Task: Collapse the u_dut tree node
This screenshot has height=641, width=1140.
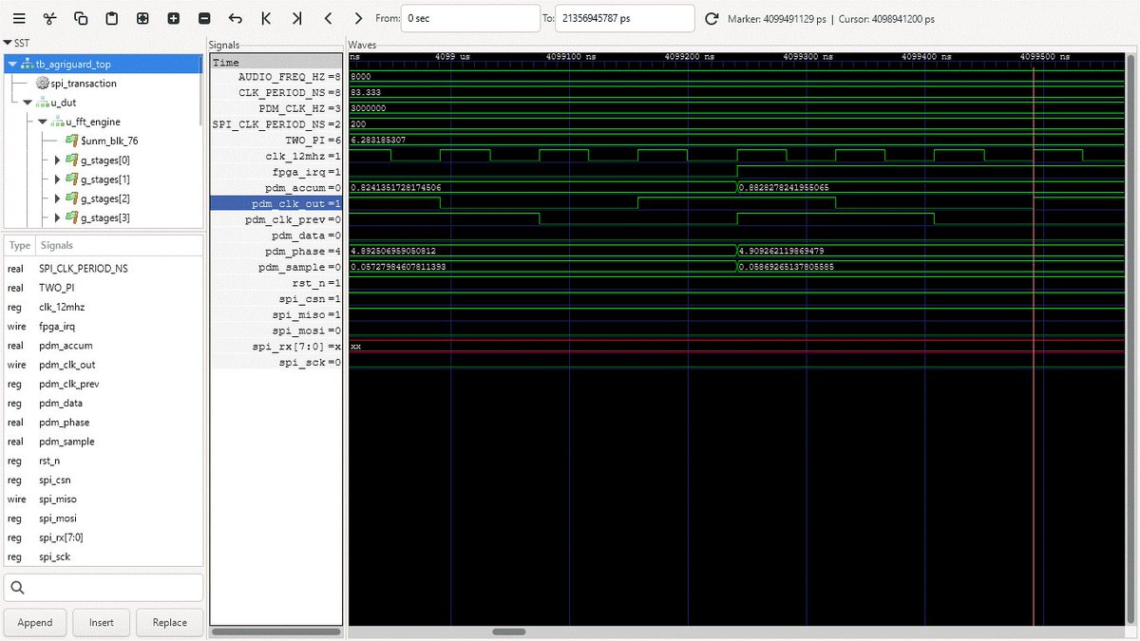Action: [28, 102]
